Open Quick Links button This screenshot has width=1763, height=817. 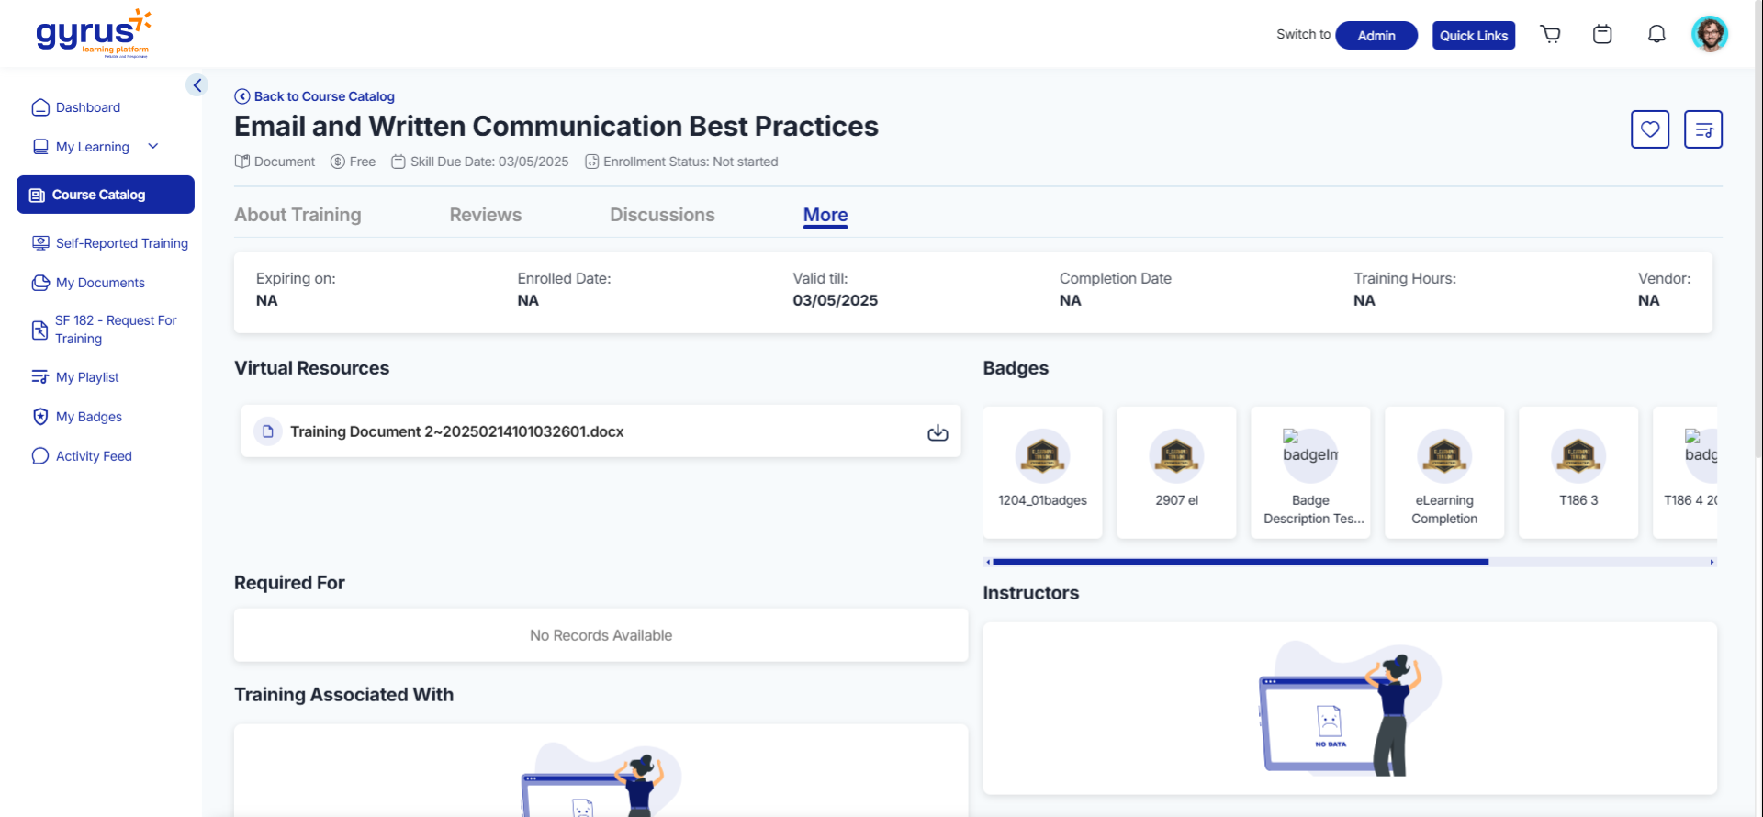click(1473, 36)
